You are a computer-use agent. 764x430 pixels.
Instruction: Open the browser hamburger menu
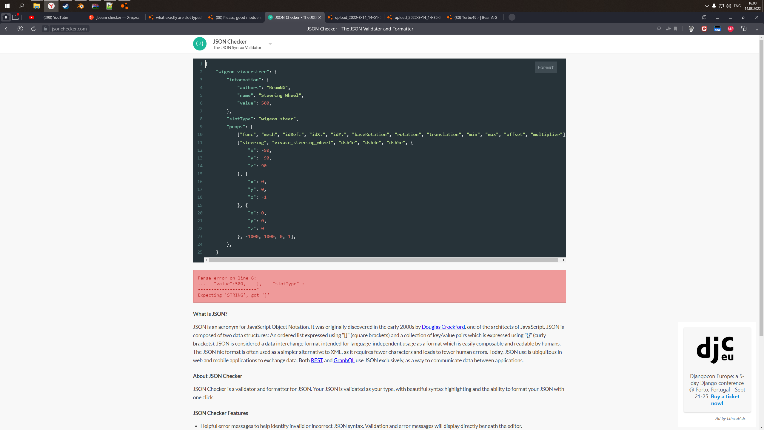point(717,17)
